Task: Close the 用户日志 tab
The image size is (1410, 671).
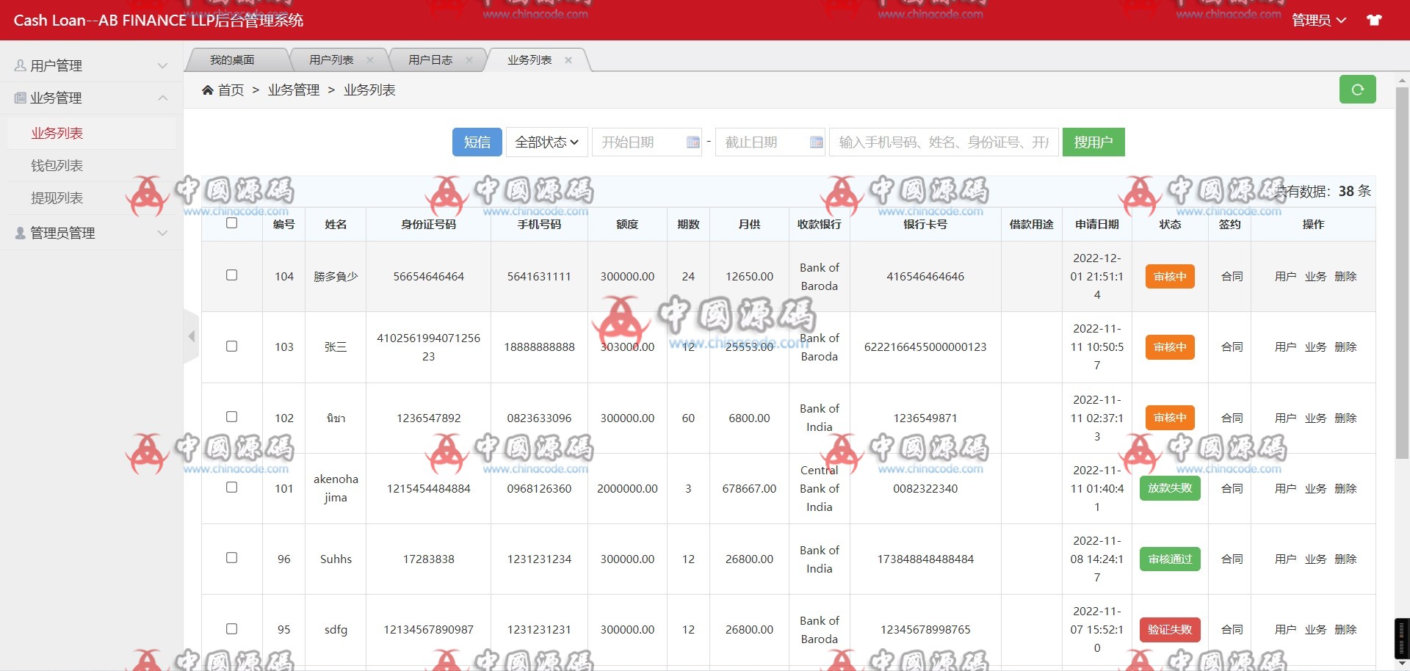Action: click(x=469, y=60)
